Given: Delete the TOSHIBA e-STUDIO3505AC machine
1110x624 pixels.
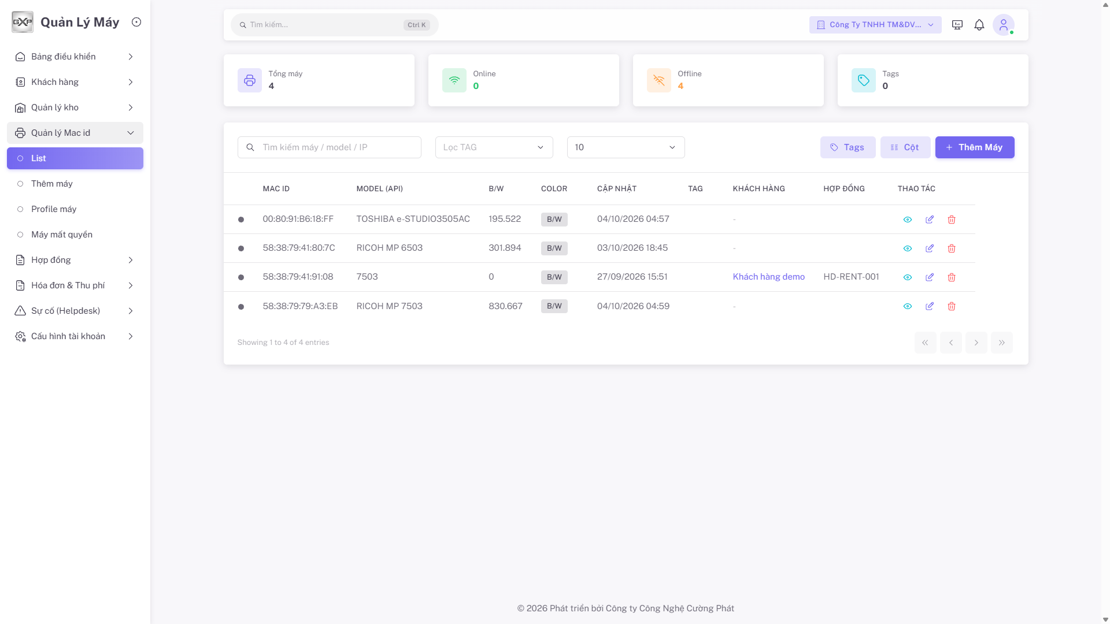Looking at the screenshot, I should (x=952, y=220).
